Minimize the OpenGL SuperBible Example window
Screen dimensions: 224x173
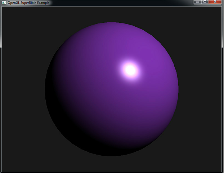pyautogui.click(x=197, y=2)
